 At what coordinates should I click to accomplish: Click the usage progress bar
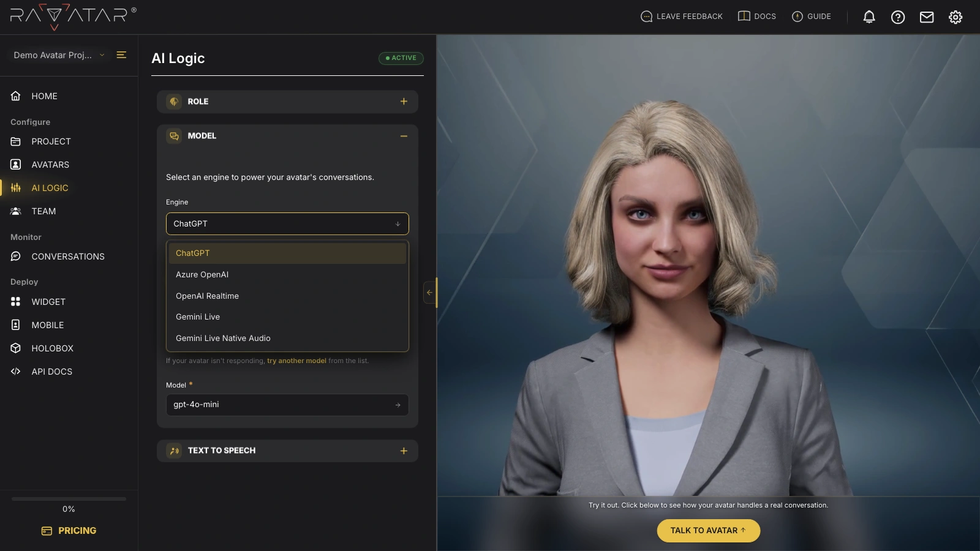coord(69,499)
